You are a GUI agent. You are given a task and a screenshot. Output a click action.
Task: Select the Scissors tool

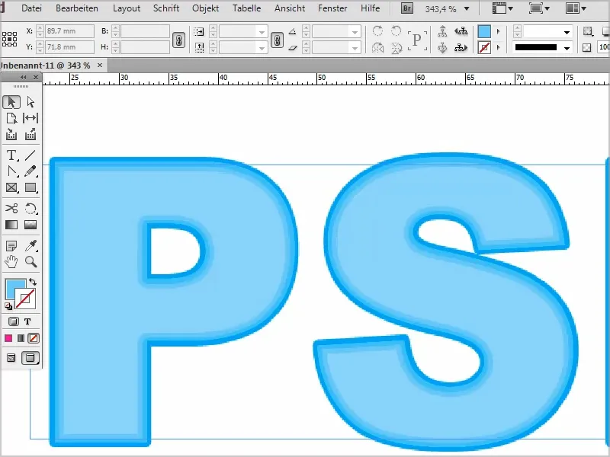coord(11,209)
